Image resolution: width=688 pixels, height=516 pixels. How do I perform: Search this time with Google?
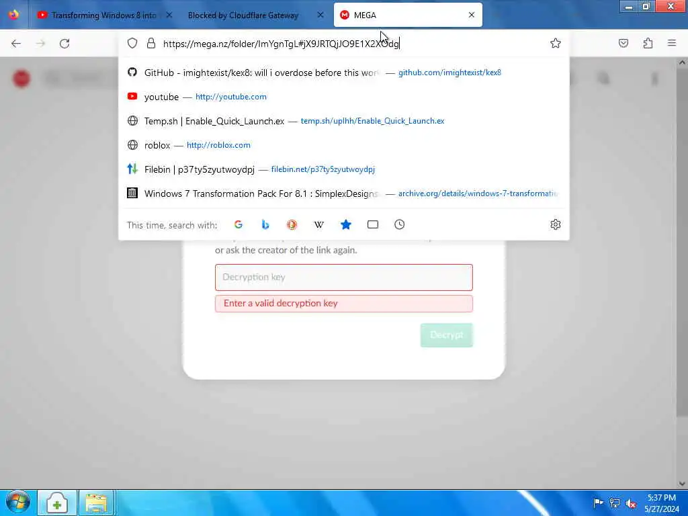[x=239, y=224]
